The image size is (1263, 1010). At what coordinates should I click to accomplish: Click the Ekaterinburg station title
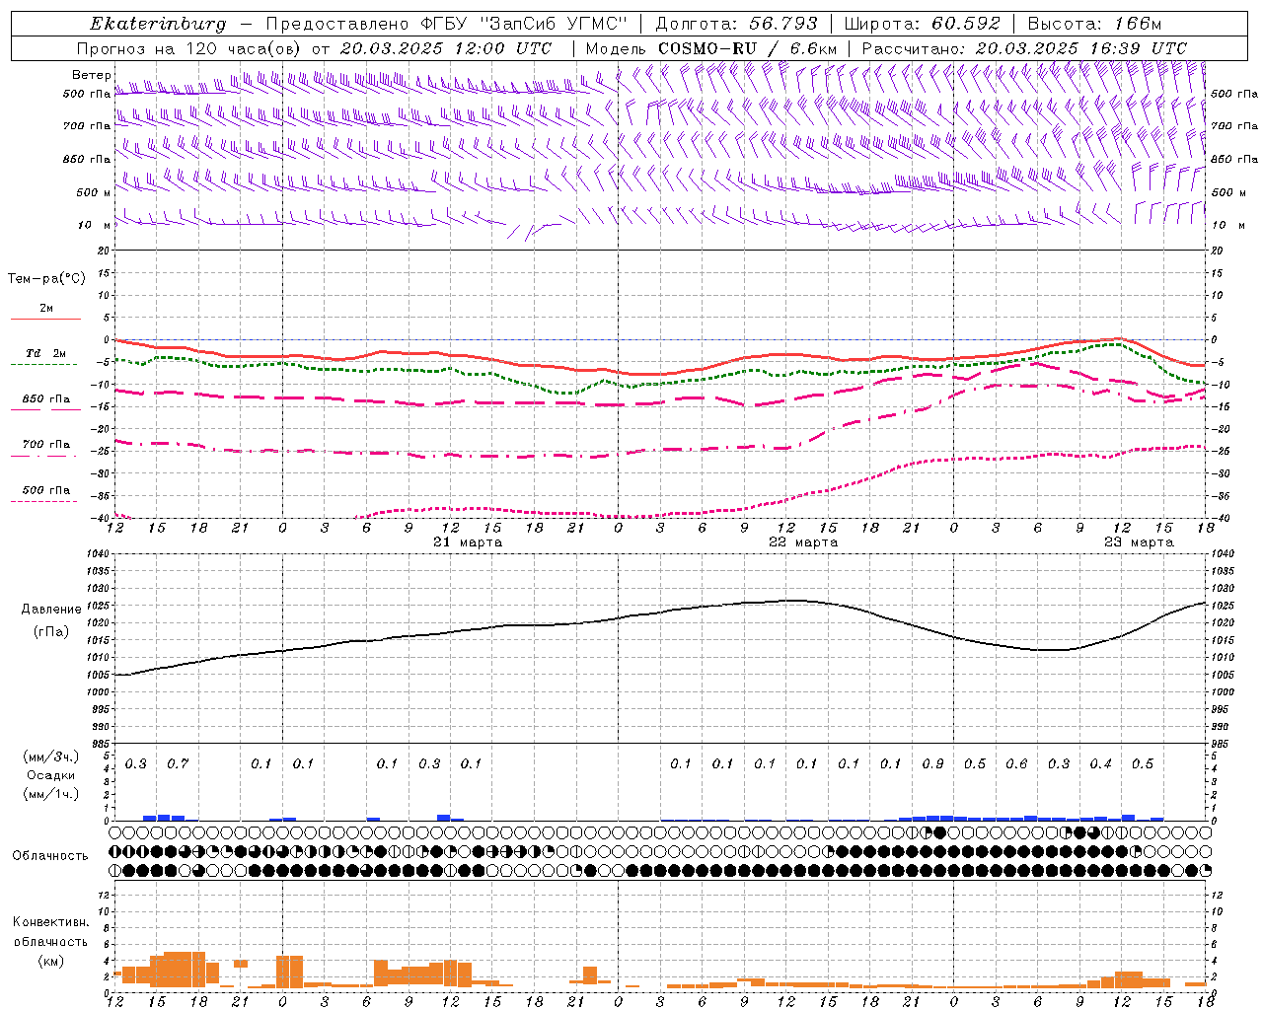point(158,24)
